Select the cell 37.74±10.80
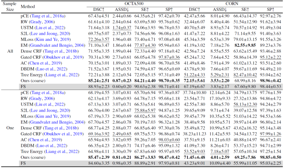Screen dimensions: 284x168 (x=194, y=92)
